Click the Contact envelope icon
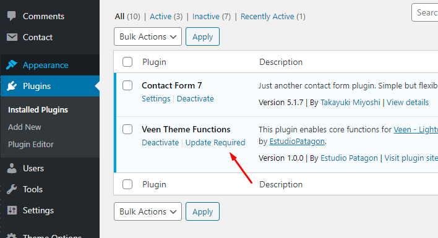The height and width of the screenshot is (238, 438). (12, 37)
